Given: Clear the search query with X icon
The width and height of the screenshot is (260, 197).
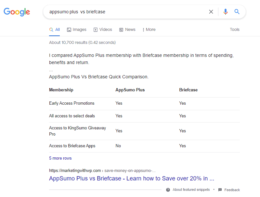Looking at the screenshot, I should coord(211,12).
